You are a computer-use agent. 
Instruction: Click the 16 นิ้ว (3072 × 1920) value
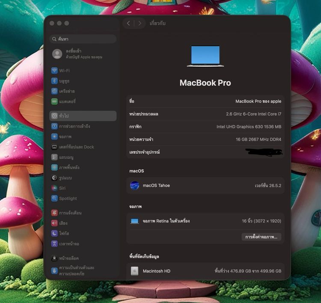[x=262, y=221]
